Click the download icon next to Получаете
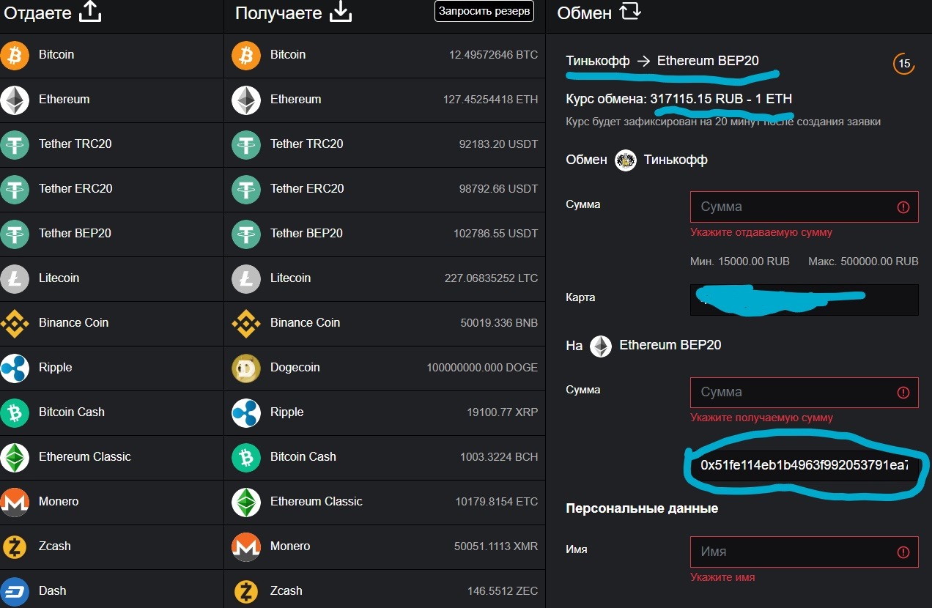Image resolution: width=932 pixels, height=608 pixels. coord(341,12)
